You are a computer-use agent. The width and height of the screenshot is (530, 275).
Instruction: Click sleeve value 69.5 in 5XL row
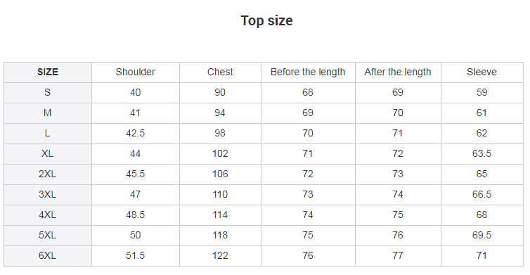tap(481, 235)
